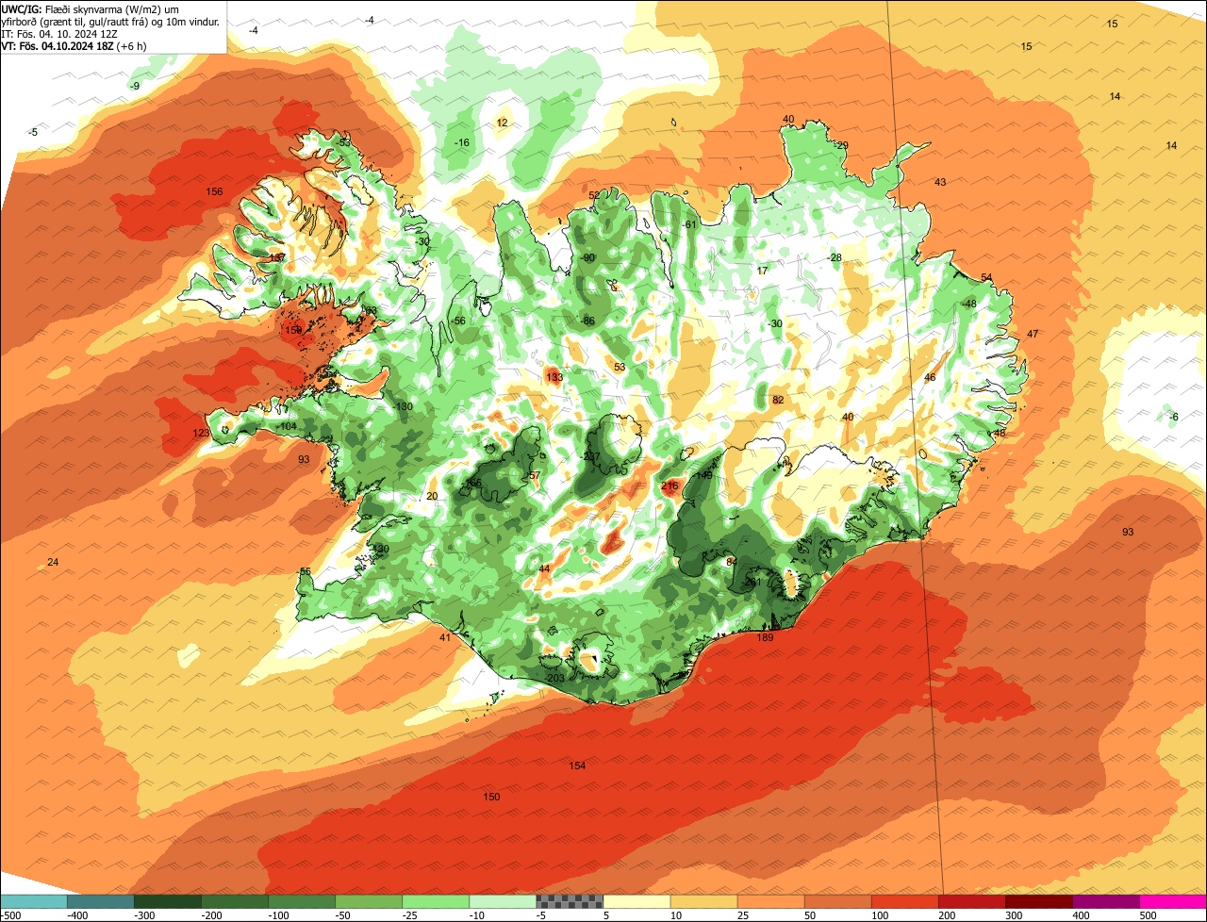
Task: Click the map value '-29' on the northeast peninsula
Action: [x=841, y=145]
